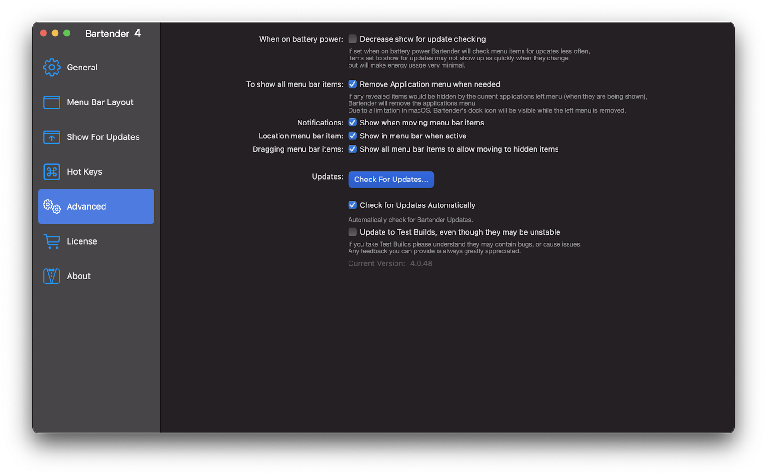This screenshot has height=476, width=767.
Task: Close the Bartender window with red button
Action: tap(44, 33)
